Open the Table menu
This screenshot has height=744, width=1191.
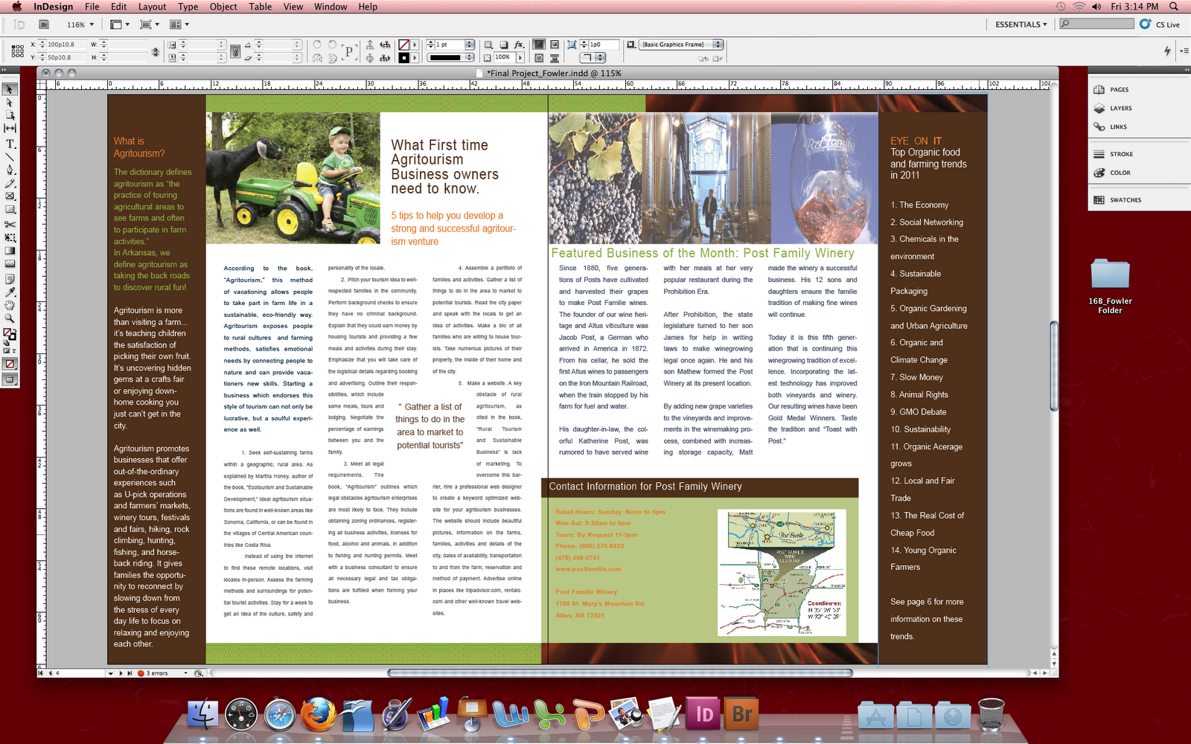click(x=261, y=7)
